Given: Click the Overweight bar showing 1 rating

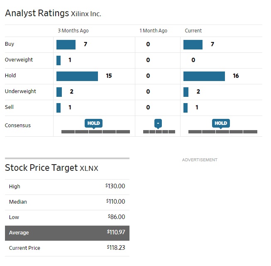Looking at the screenshot, I should point(59,60).
